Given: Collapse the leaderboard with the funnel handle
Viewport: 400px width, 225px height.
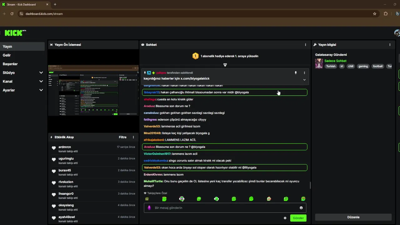Looking at the screenshot, I should click(225, 65).
